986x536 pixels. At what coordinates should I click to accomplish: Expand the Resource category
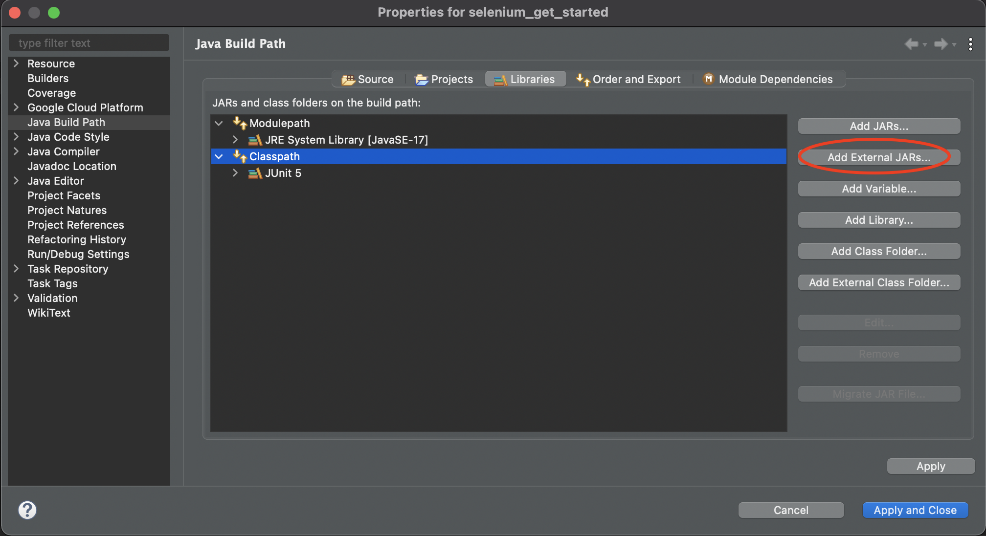[16, 64]
